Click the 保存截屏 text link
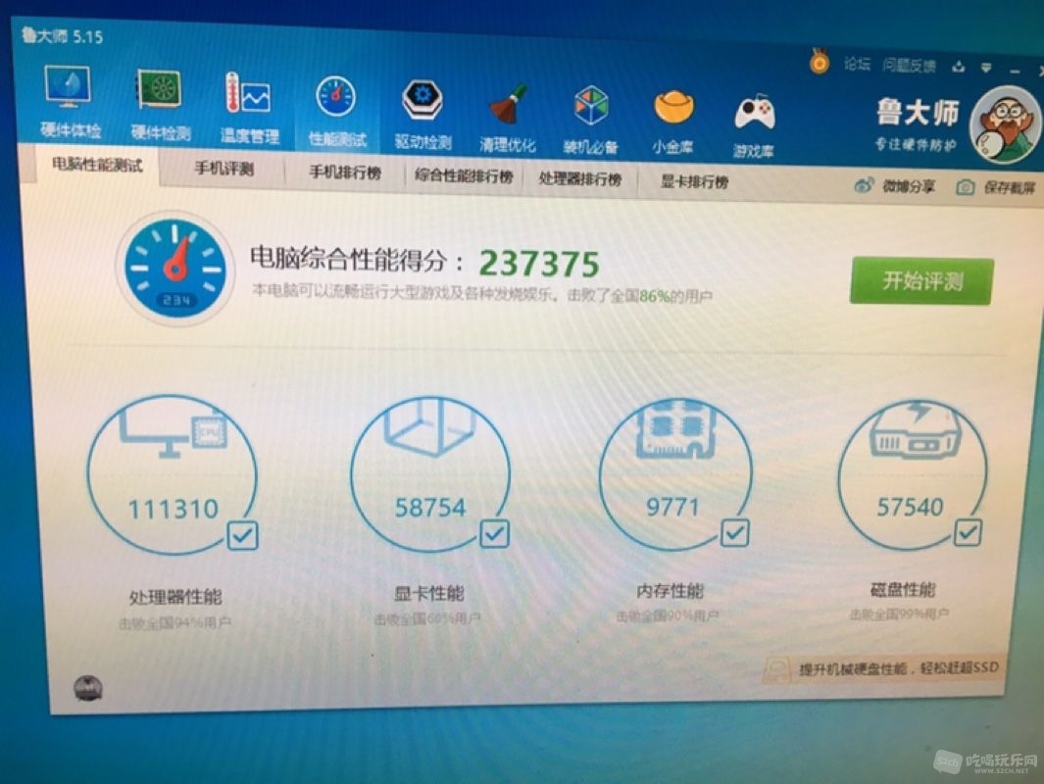Viewport: 1044px width, 784px height. 1010,188
